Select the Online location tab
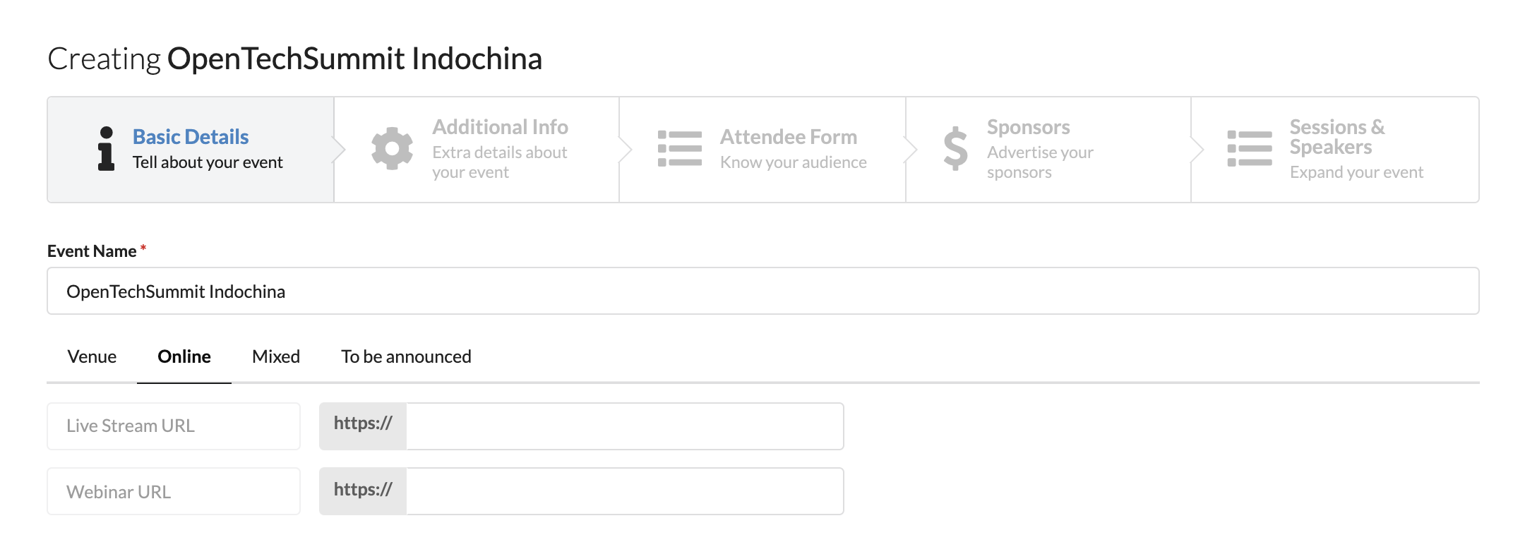Screen dimensions: 1525x535 184,356
